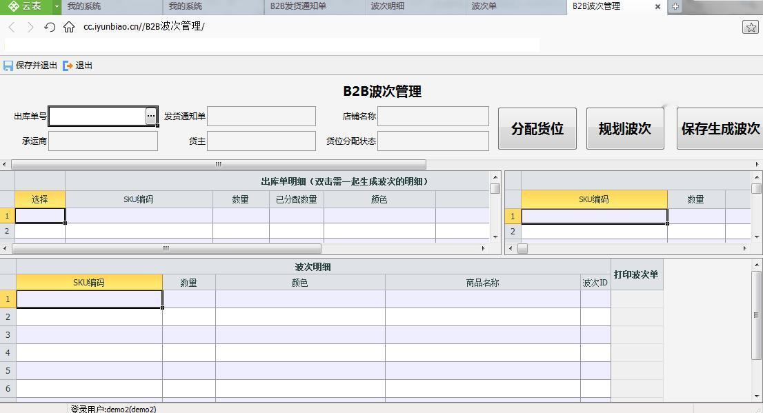Screen dimensions: 763x413
Task: Click the save and exit floppy icon
Action: click(8, 66)
